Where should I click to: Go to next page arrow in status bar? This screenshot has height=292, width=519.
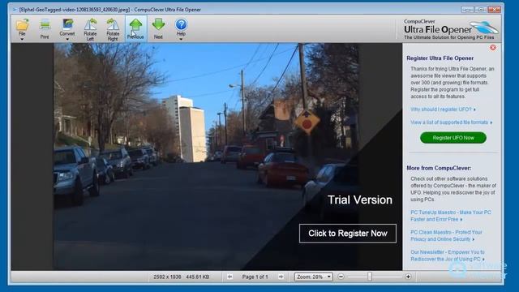[281, 277]
